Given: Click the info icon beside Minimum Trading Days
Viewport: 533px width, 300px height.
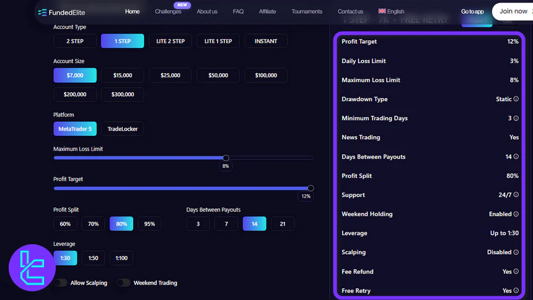Looking at the screenshot, I should pyautogui.click(x=516, y=118).
